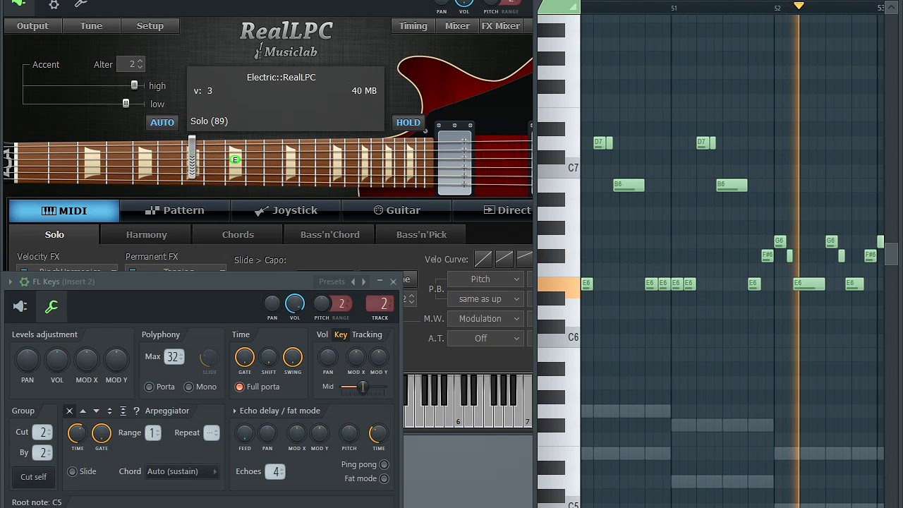Switch to the MIDI tab

click(x=64, y=210)
